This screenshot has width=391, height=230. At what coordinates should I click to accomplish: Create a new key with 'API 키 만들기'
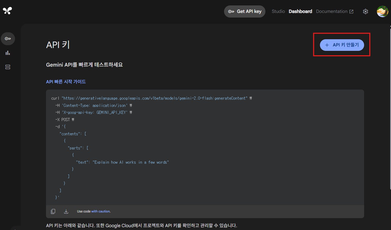click(342, 45)
